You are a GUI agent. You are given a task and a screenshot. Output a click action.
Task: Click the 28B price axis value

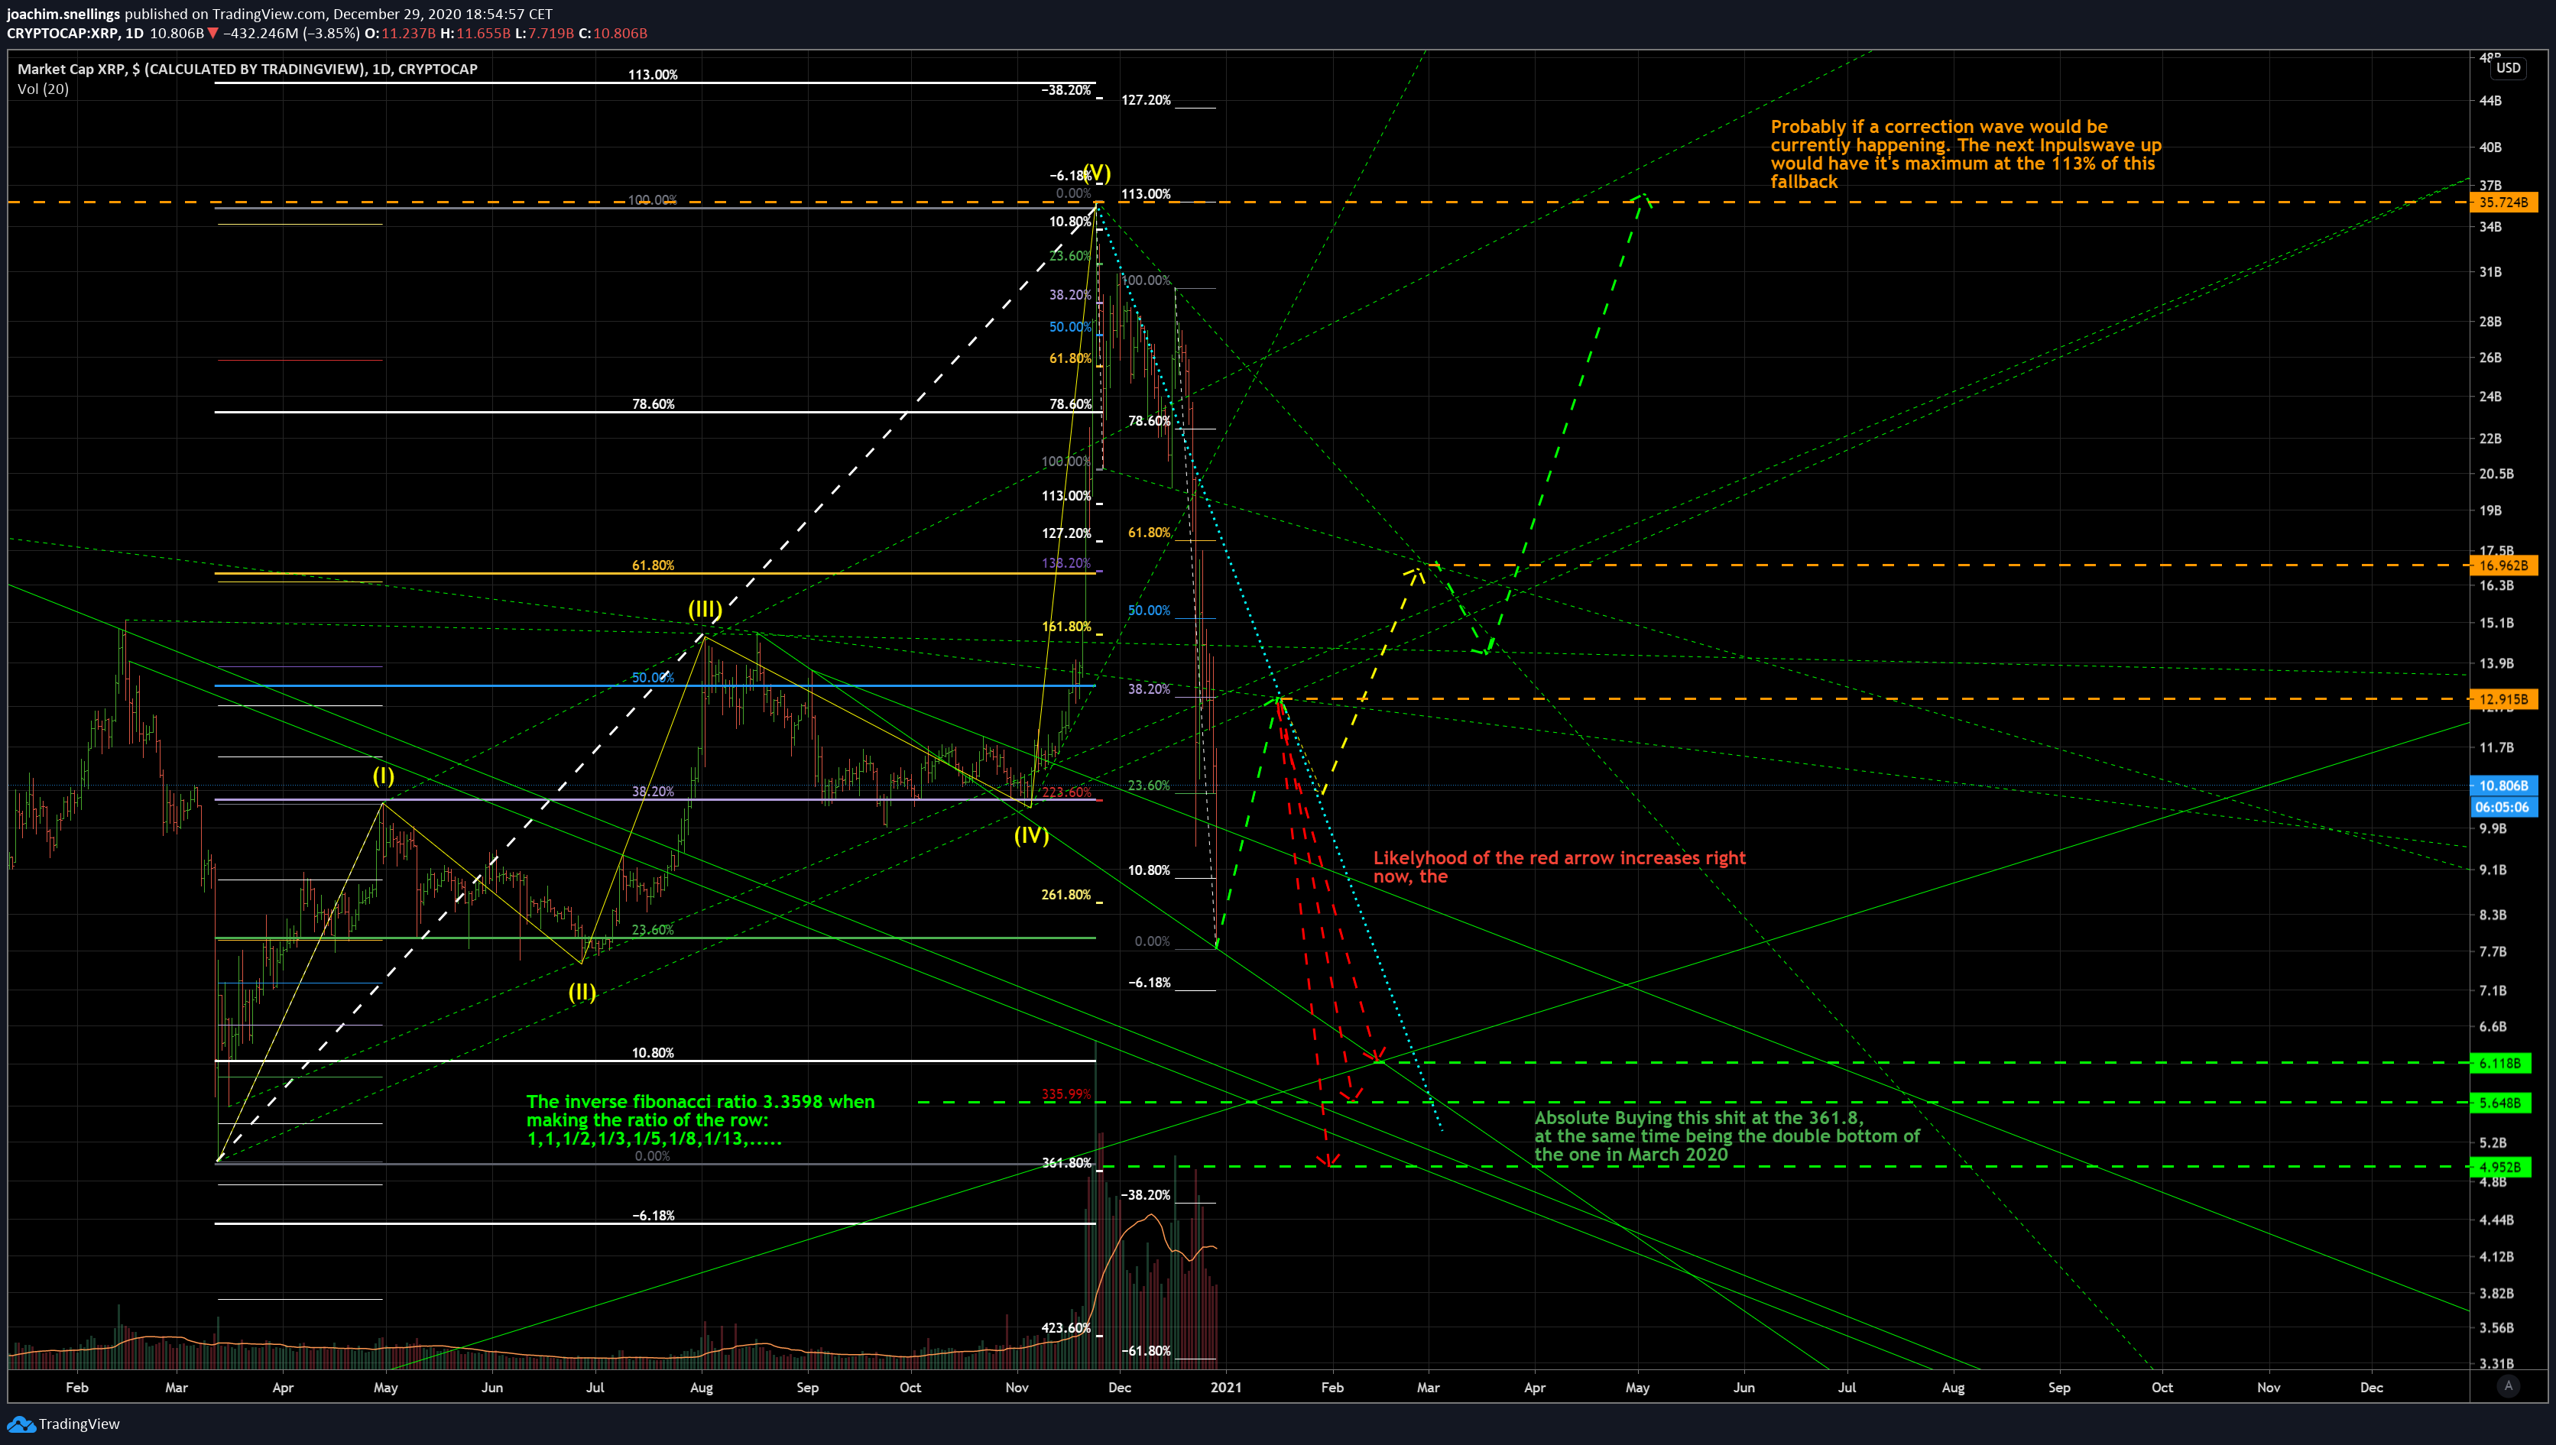pos(2490,322)
